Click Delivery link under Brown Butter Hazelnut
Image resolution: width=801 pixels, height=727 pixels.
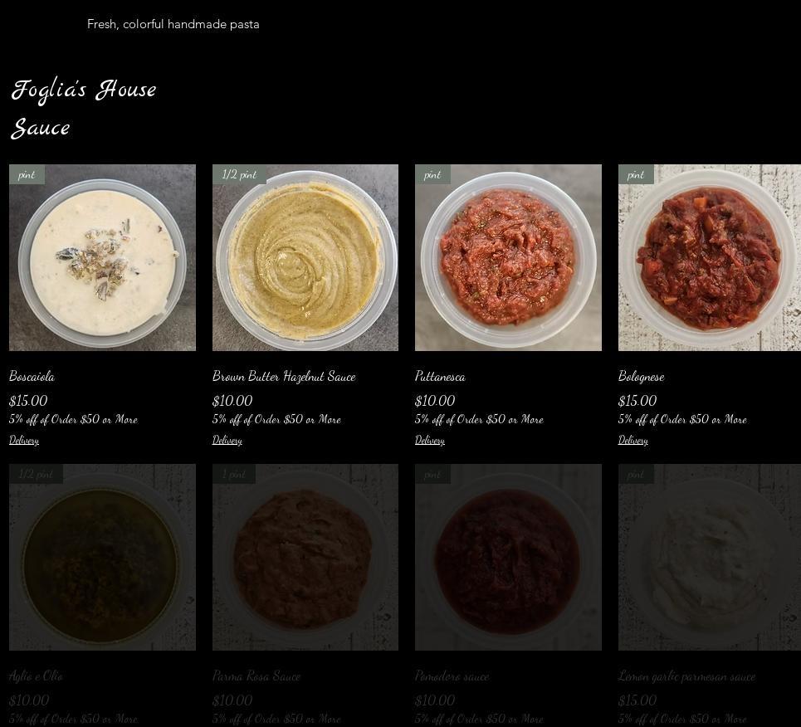tap(227, 440)
